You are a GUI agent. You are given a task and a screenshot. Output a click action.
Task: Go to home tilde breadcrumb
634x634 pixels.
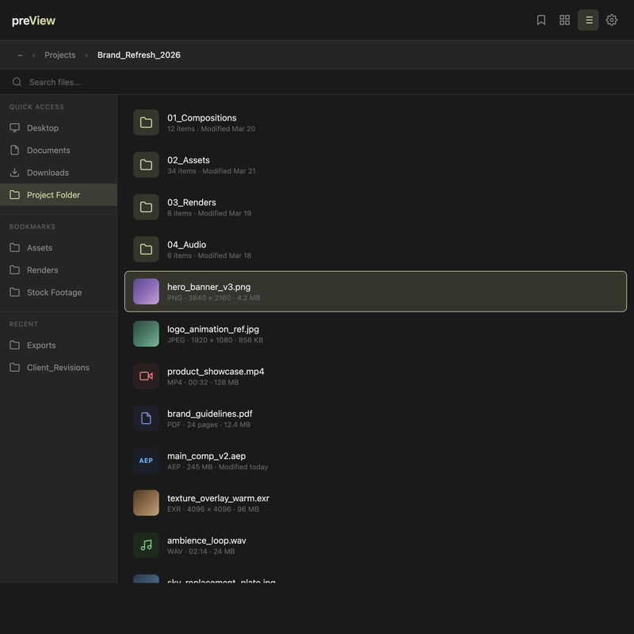[x=20, y=55]
